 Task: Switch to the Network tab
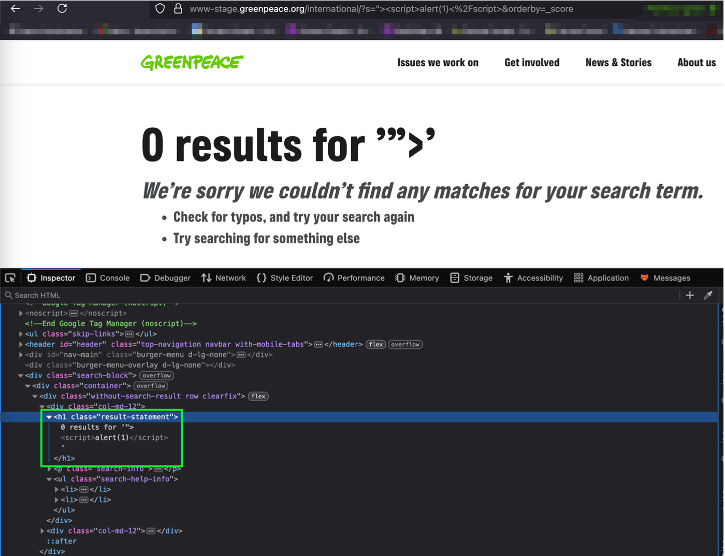[x=224, y=278]
